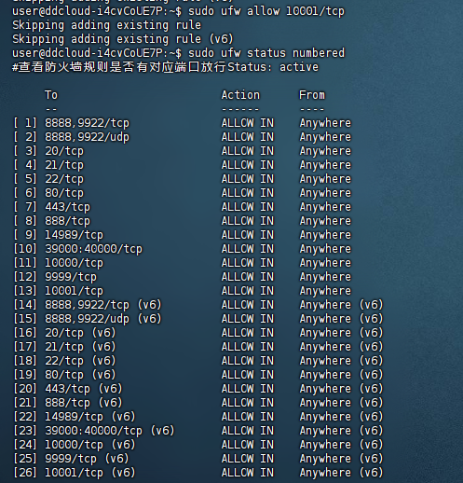463x483 pixels.
Task: Click '80/tcp (v6)' in rule 19
Action: (80, 375)
